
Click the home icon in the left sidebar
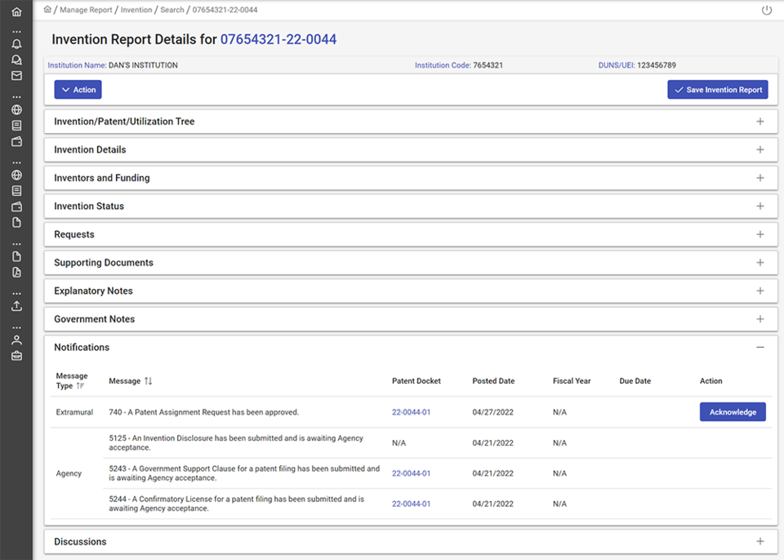(16, 12)
